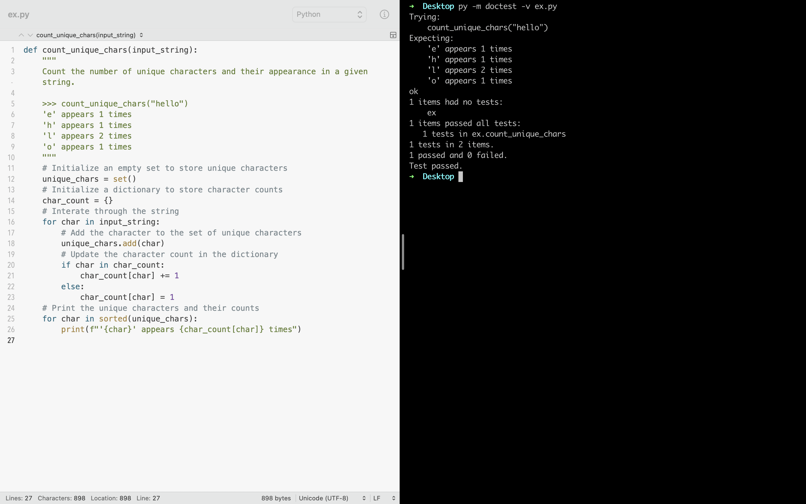This screenshot has height=504, width=806.
Task: Click the '# Interate through the string' comment
Action: 111,211
